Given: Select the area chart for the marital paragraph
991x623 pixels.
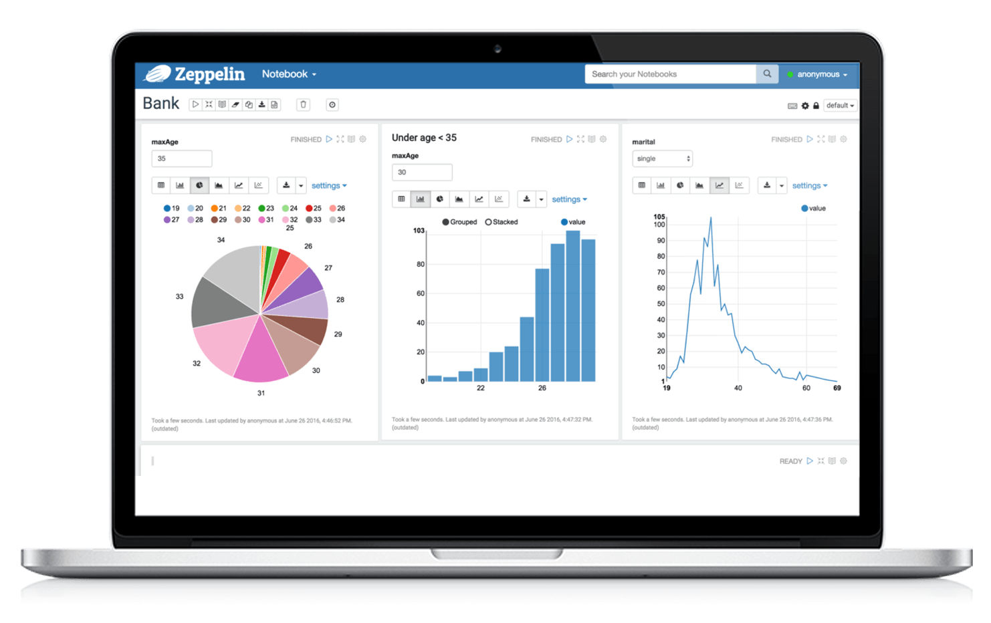Looking at the screenshot, I should (699, 185).
